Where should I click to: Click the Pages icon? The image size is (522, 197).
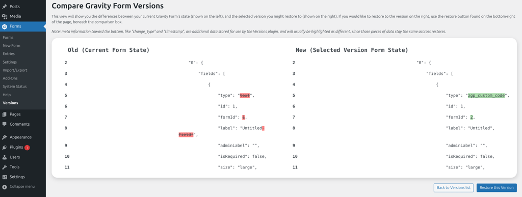click(x=4, y=114)
